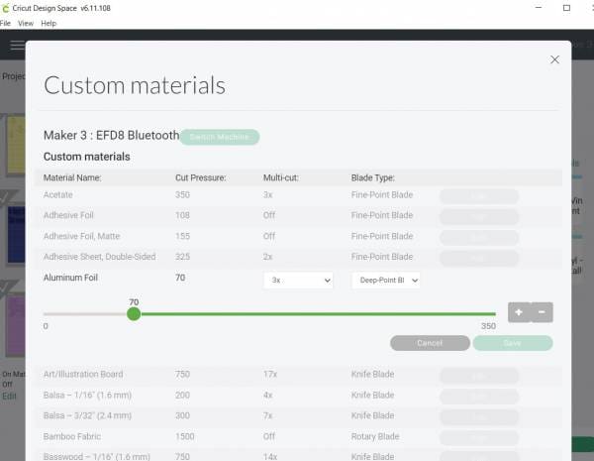Click Art/Illustration Board 17x multi-cut value

270,374
